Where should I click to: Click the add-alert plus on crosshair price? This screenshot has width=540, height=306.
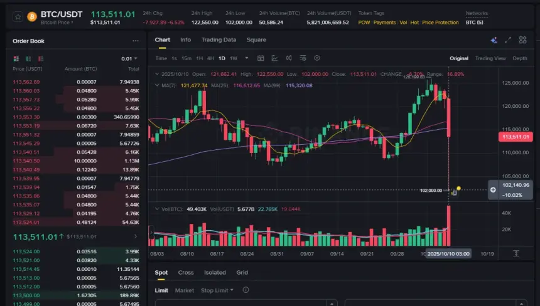coord(493,189)
